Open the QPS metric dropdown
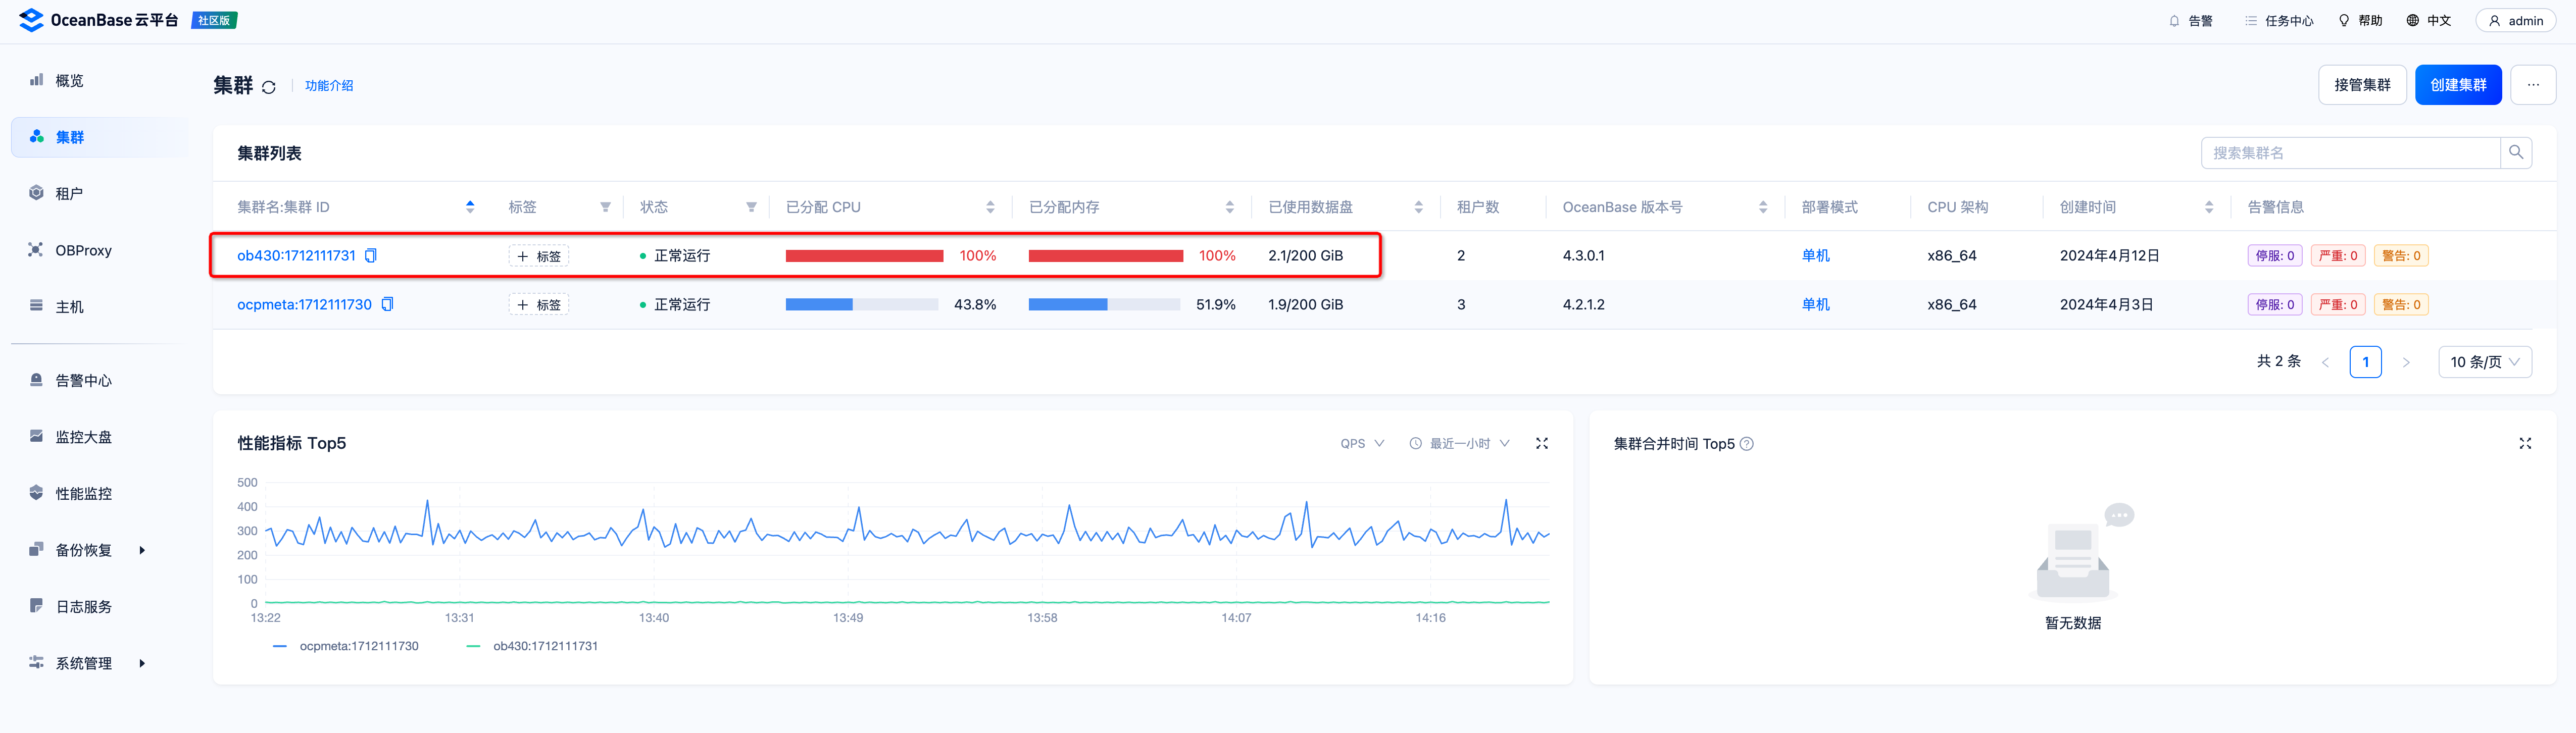 click(1362, 444)
